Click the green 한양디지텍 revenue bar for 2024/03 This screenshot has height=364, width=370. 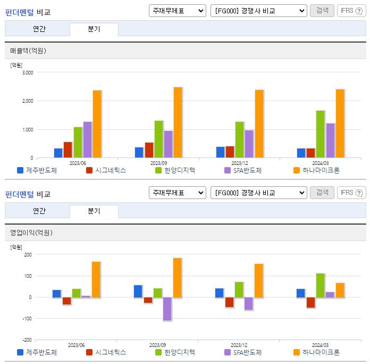tap(320, 134)
